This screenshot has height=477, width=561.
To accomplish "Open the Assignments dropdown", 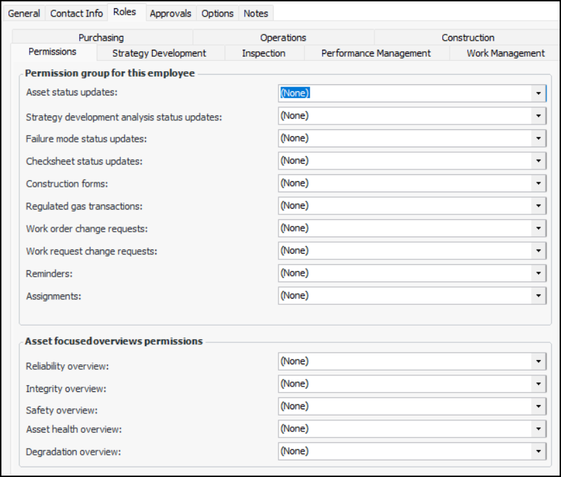I will pyautogui.click(x=538, y=296).
